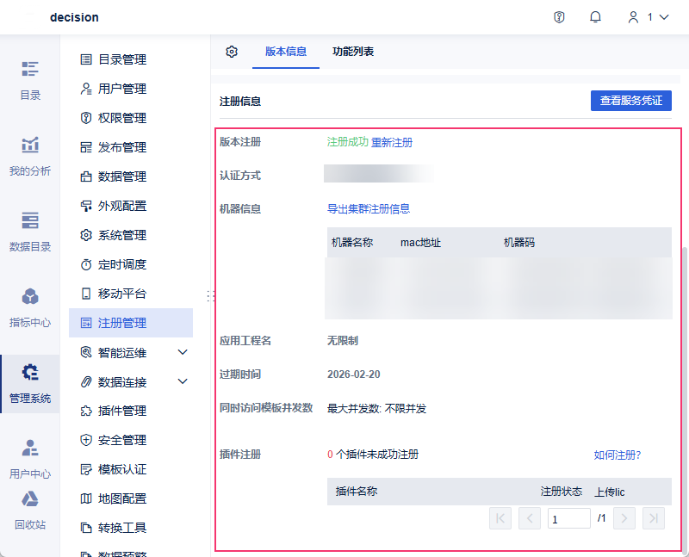This screenshot has width=689, height=557.
Task: Click the 数据连接 link icon
Action: [86, 381]
